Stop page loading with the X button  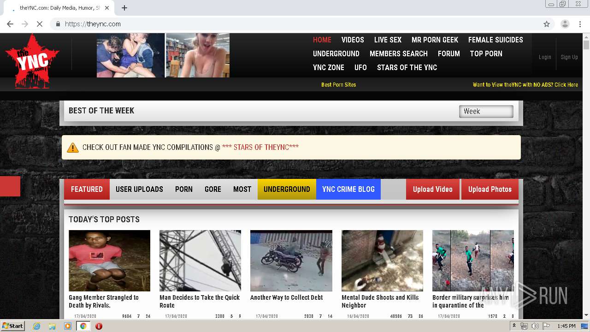[40, 24]
